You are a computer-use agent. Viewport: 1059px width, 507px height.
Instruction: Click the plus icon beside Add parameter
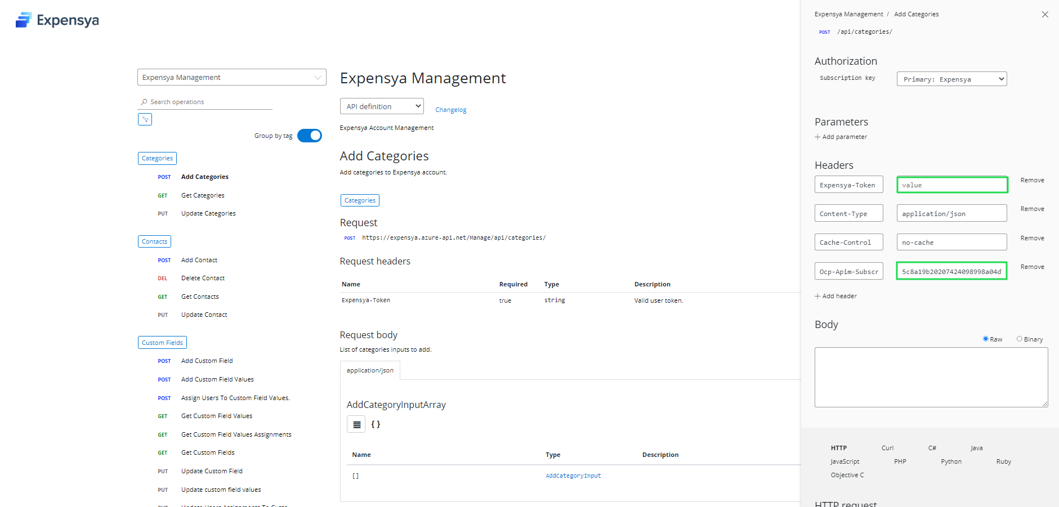[817, 137]
